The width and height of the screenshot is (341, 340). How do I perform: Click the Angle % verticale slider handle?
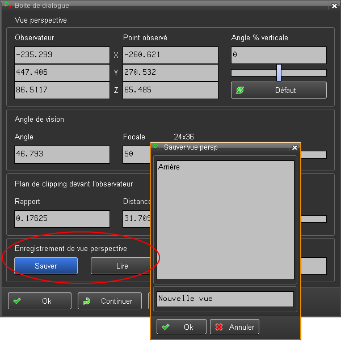click(279, 73)
